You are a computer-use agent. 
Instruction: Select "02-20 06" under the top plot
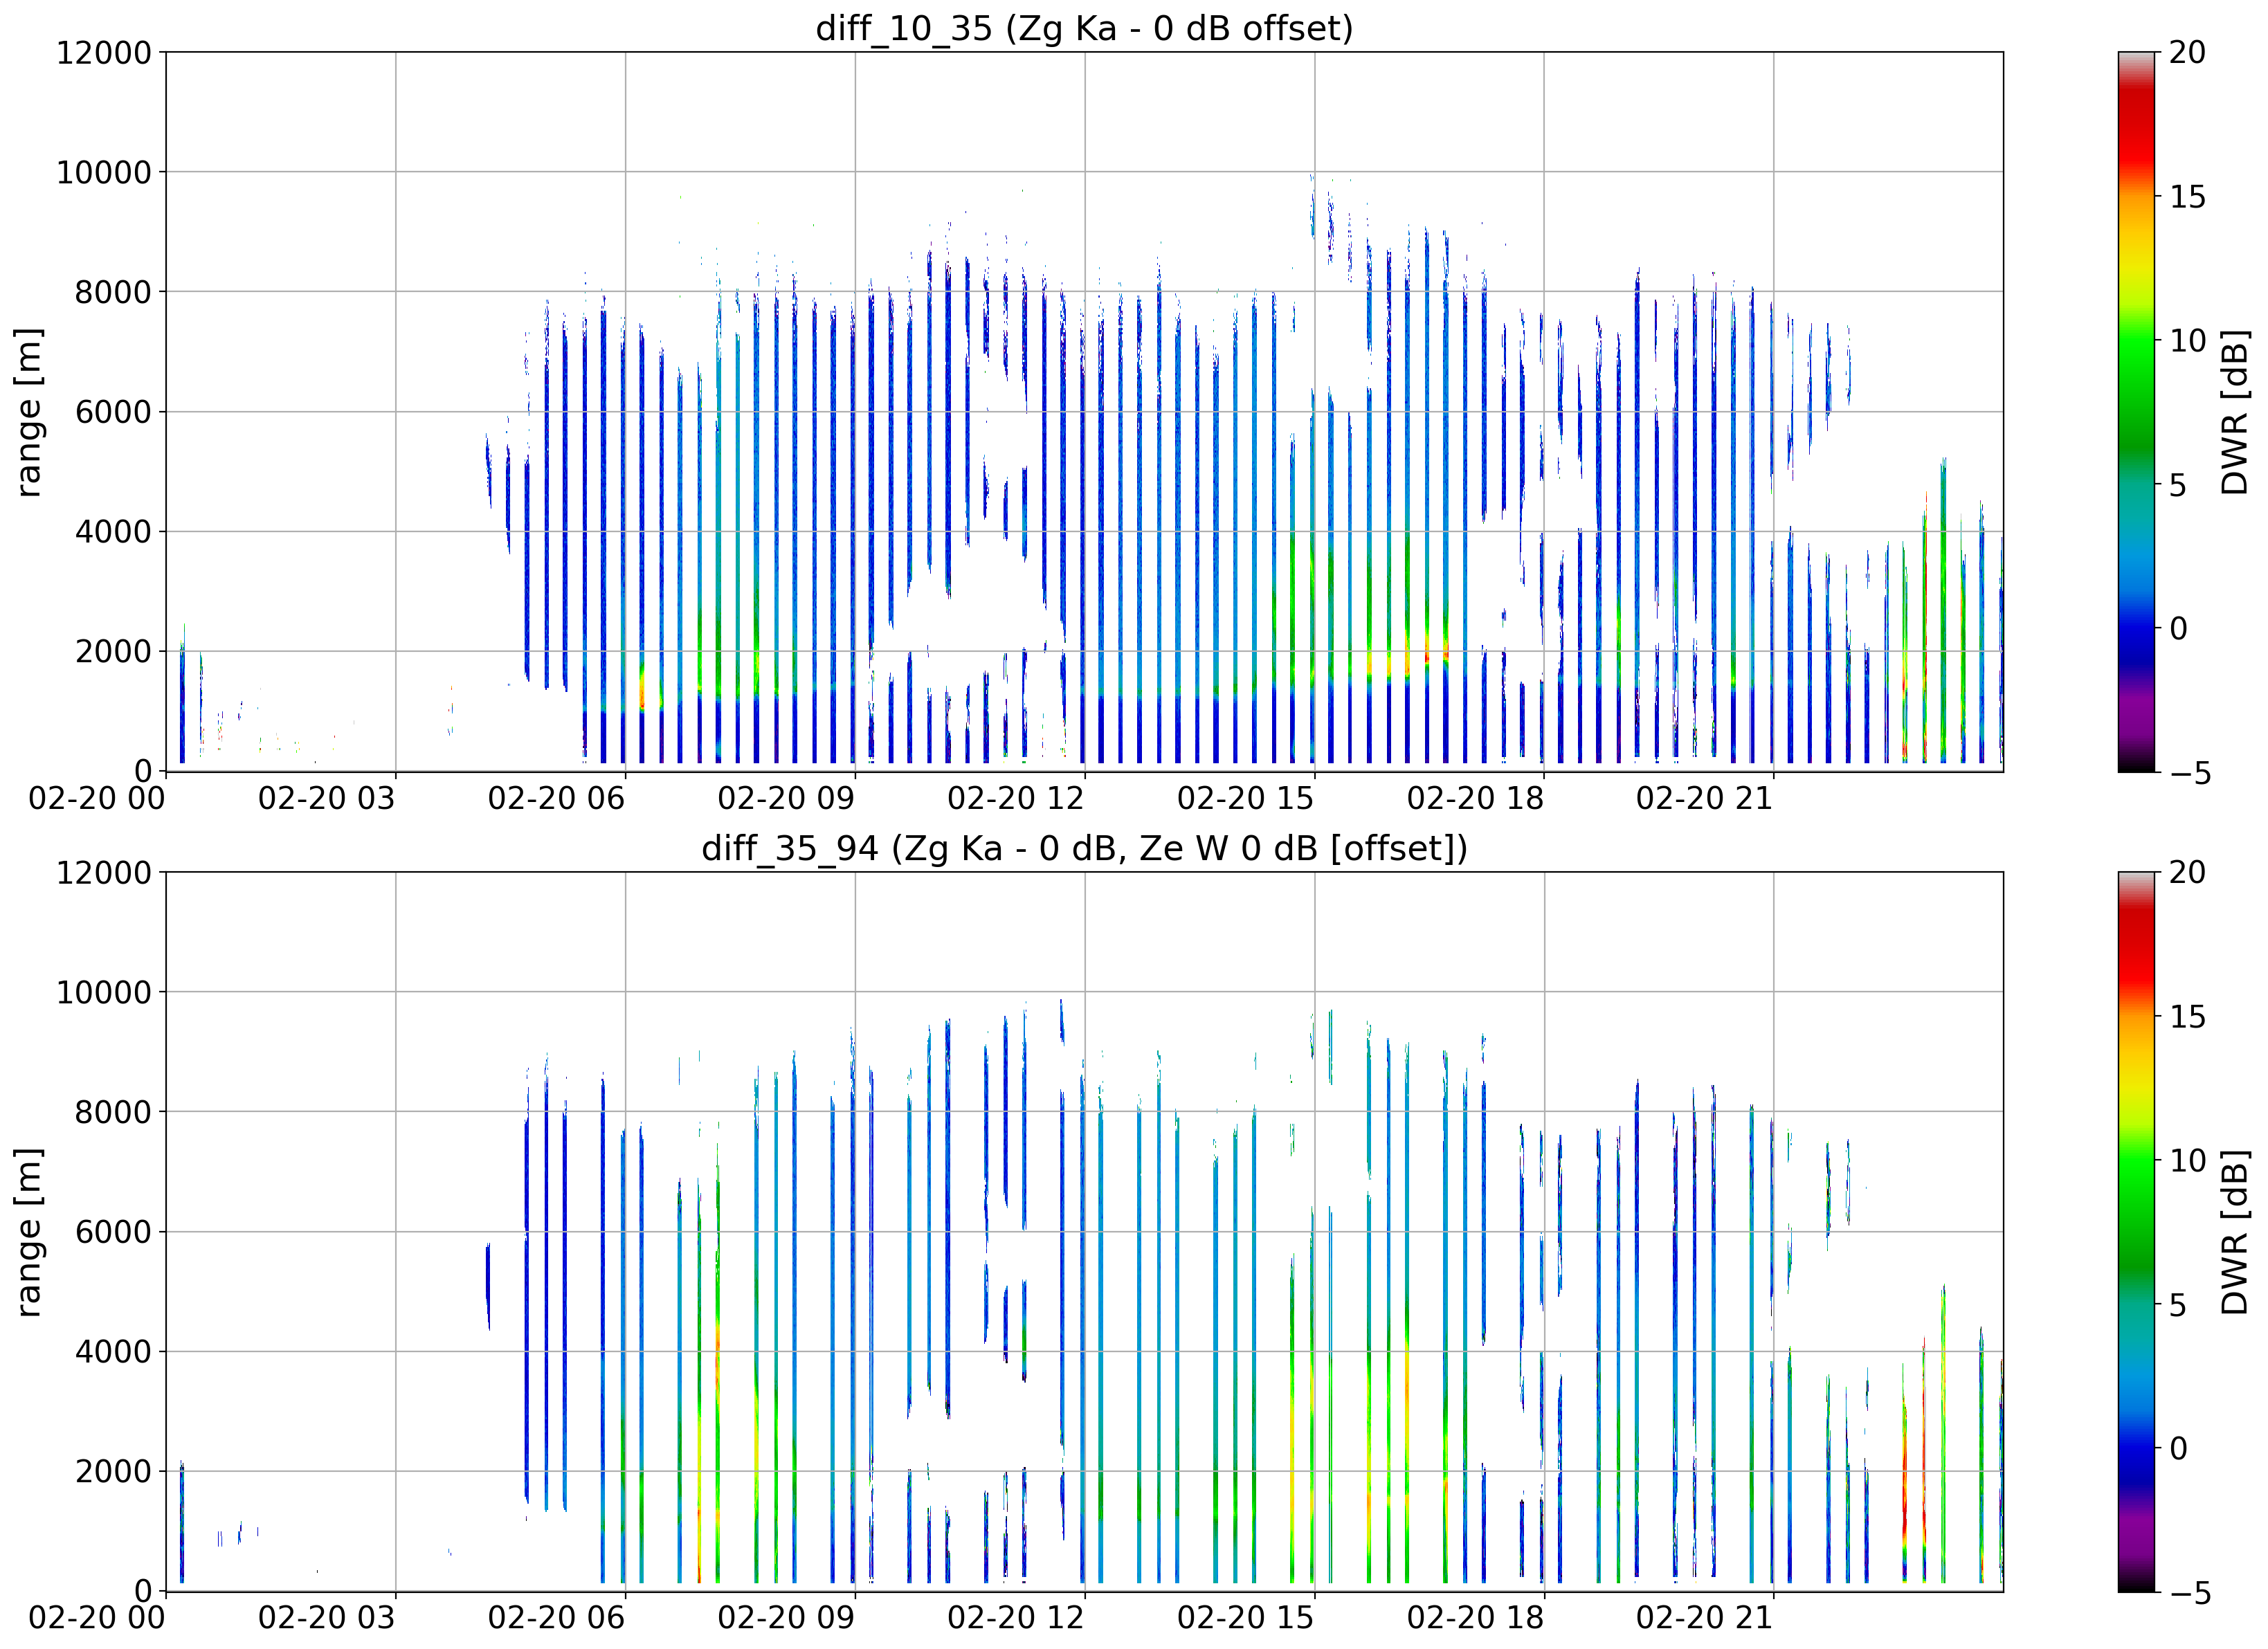tap(556, 798)
